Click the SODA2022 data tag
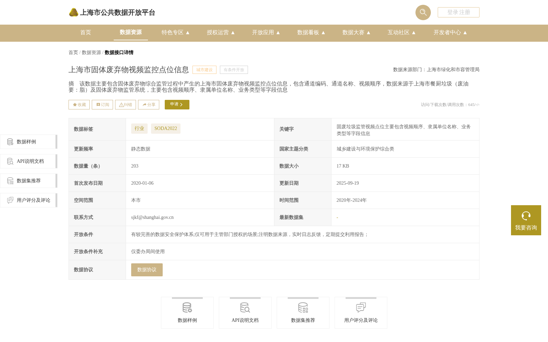 coord(166,129)
